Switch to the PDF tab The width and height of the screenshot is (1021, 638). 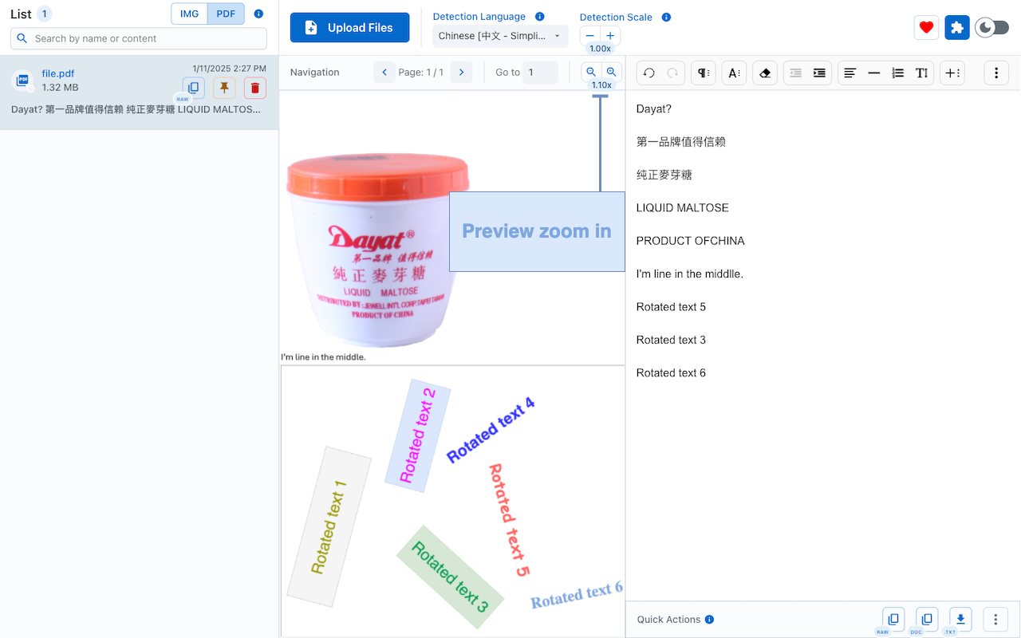tap(226, 14)
